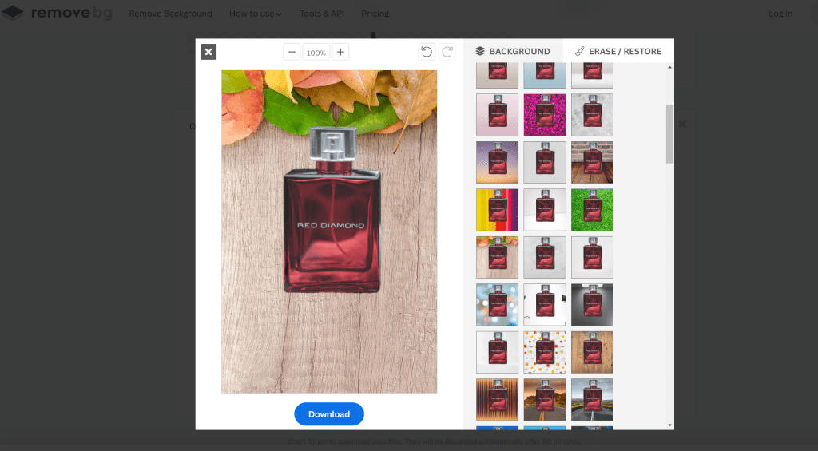The image size is (818, 451).
Task: Open Remove Background in the navigation bar
Action: click(x=171, y=14)
